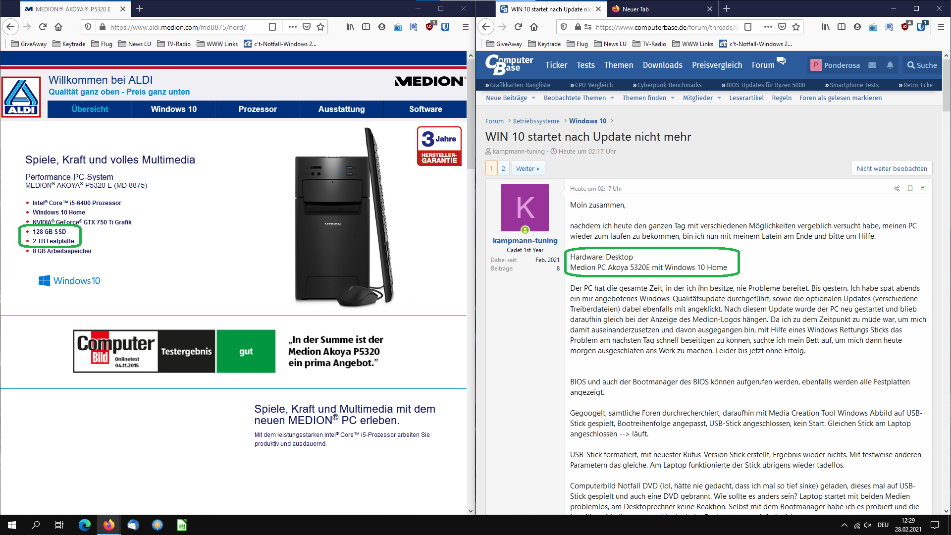Click the ComputerBase logo
This screenshot has width=951, height=535.
pyautogui.click(x=509, y=64)
